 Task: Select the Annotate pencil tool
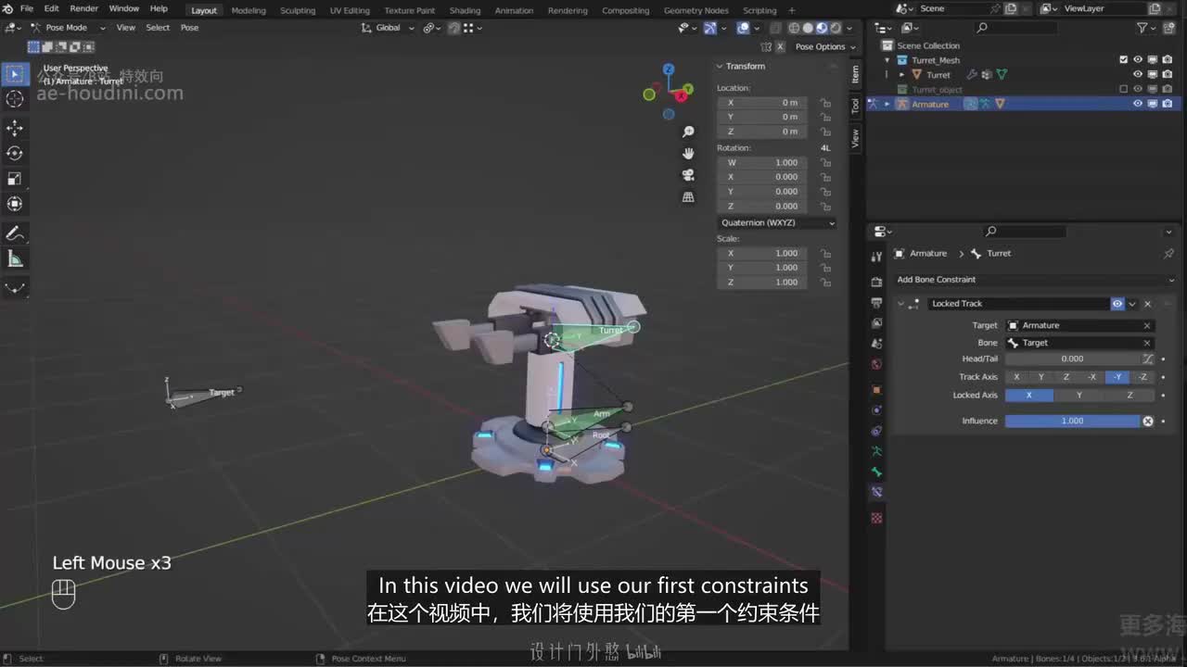pos(15,233)
